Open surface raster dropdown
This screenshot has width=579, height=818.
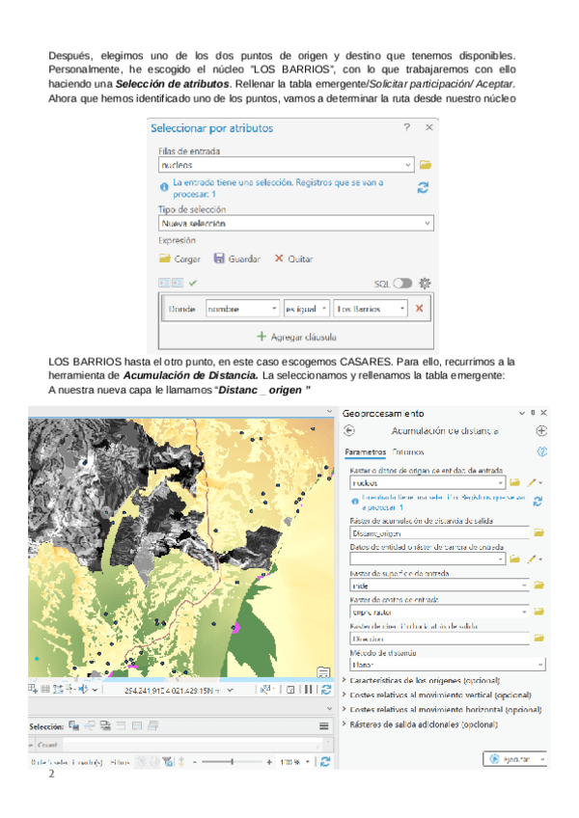click(x=524, y=586)
